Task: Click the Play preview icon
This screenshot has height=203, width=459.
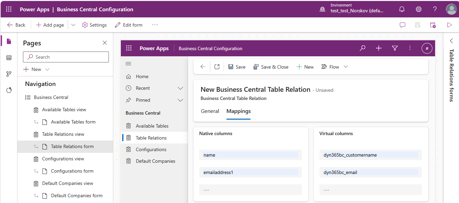Action: [x=449, y=25]
